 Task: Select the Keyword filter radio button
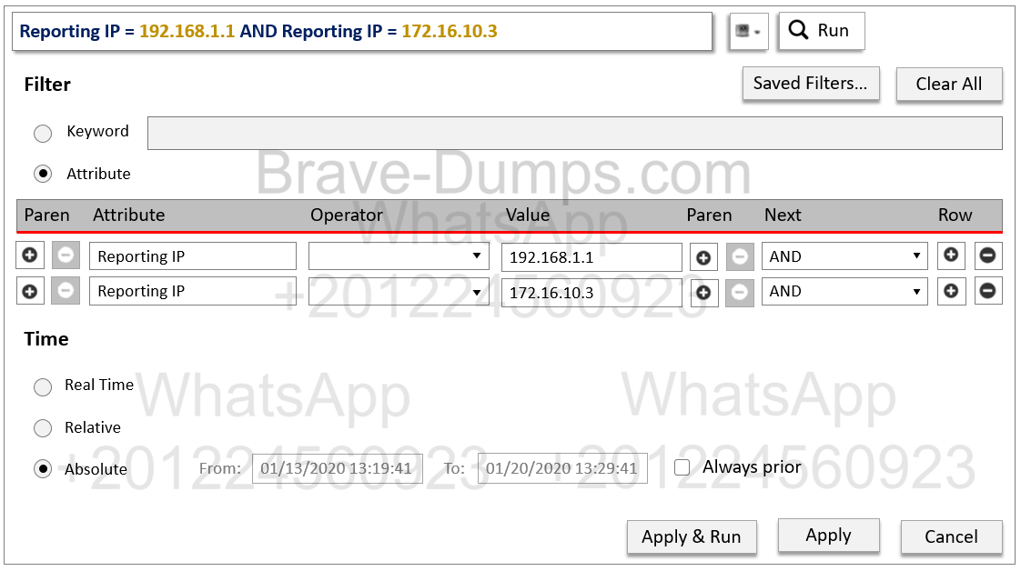click(x=43, y=133)
